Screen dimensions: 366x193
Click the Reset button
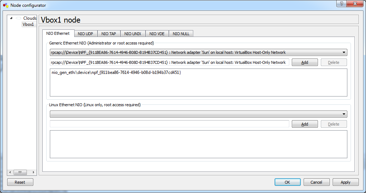(20, 182)
